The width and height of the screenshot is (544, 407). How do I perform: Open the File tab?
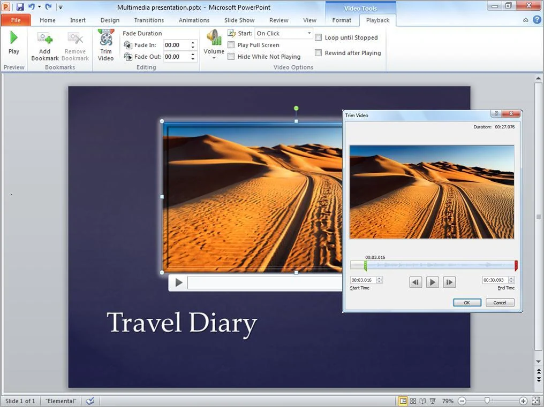point(16,20)
